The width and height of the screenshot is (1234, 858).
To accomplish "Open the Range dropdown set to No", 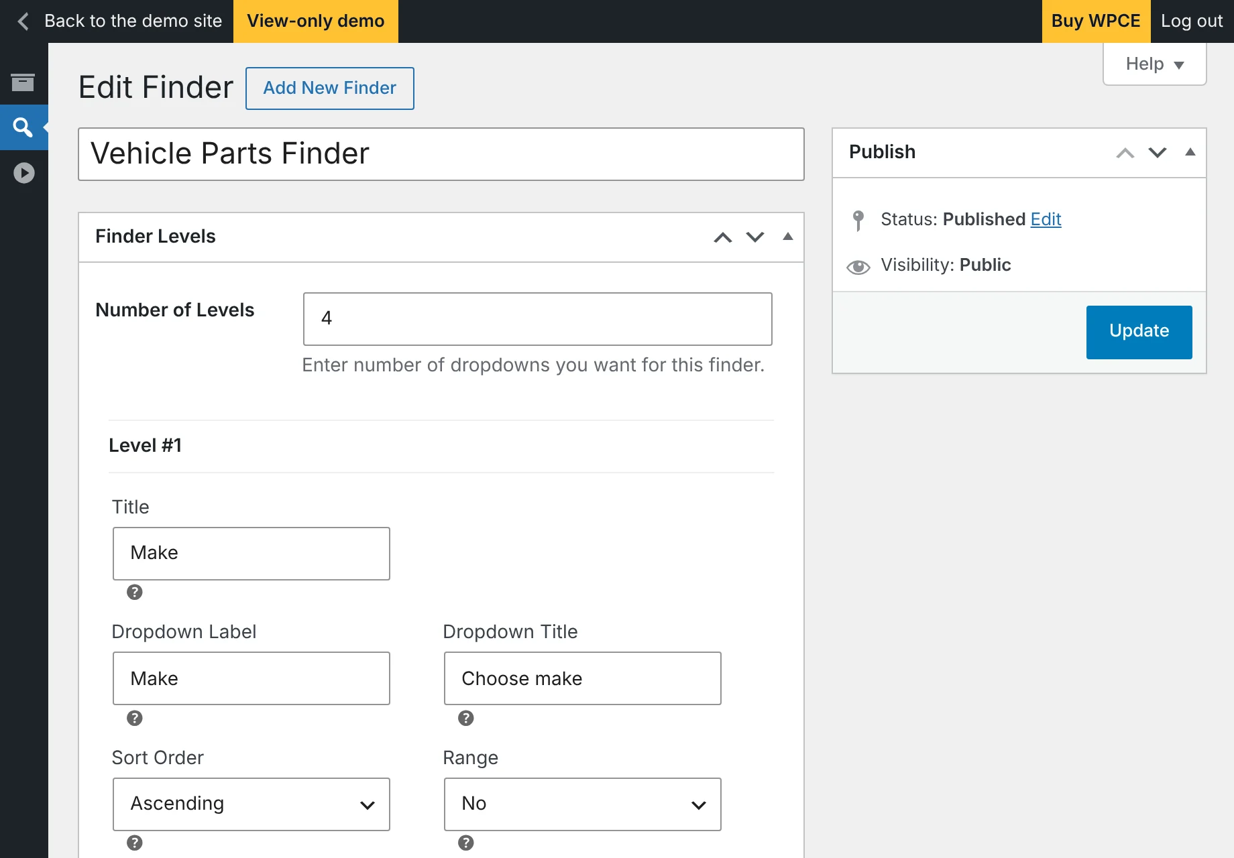I will (x=583, y=804).
